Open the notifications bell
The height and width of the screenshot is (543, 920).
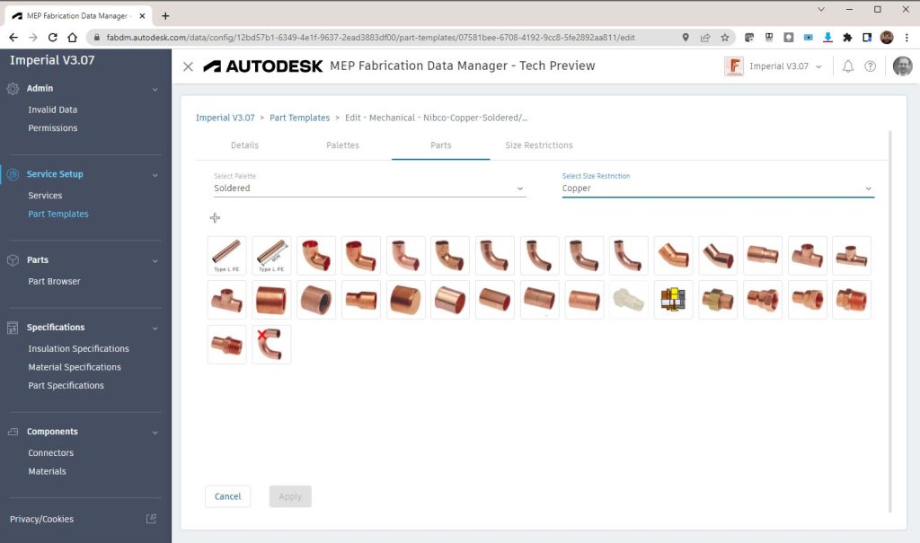pyautogui.click(x=848, y=66)
